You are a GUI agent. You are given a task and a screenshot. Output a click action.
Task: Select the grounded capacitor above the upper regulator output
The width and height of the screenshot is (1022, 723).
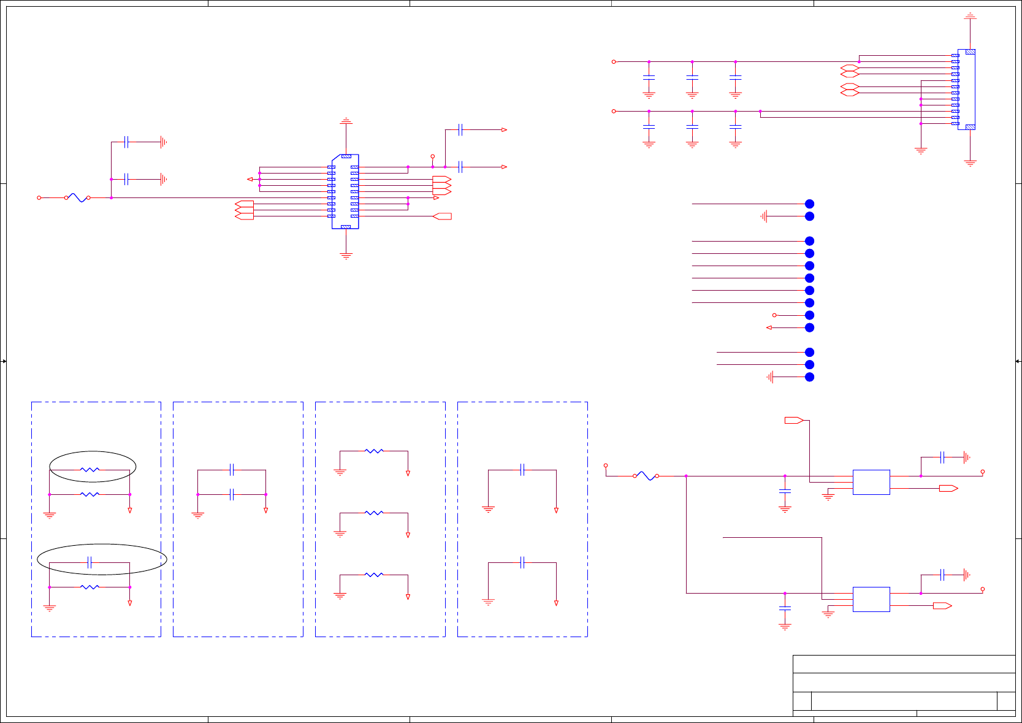click(x=943, y=457)
